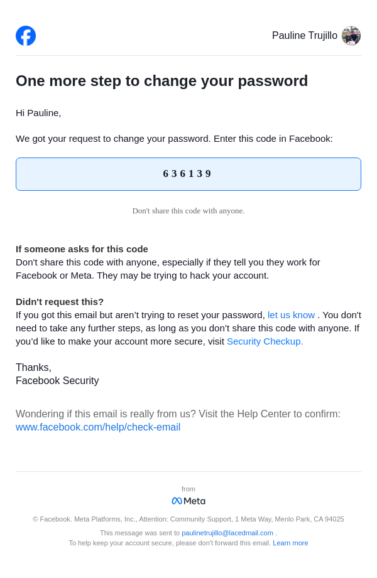
Task: Visit the Security Checkup link
Action: point(265,341)
